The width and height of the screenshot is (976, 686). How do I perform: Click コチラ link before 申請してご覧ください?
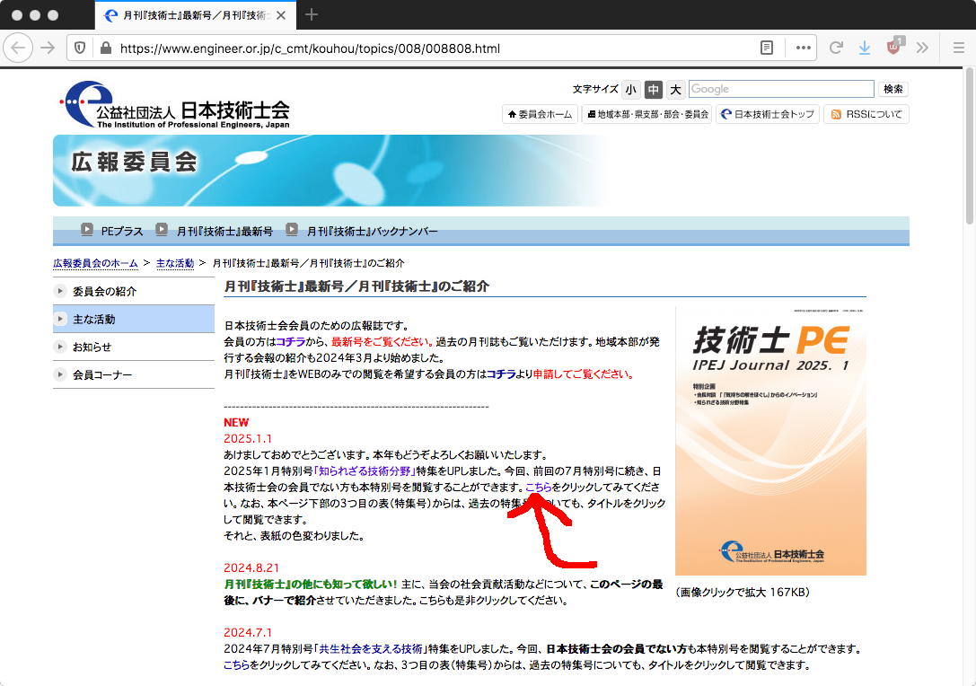coord(501,374)
